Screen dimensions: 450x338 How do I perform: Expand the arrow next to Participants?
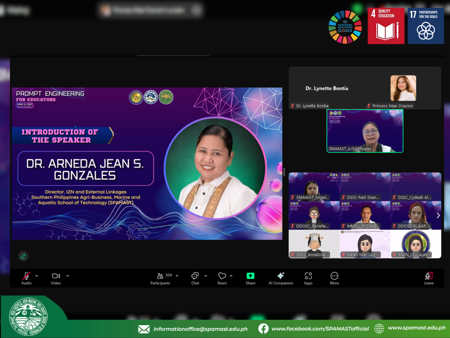tap(177, 276)
